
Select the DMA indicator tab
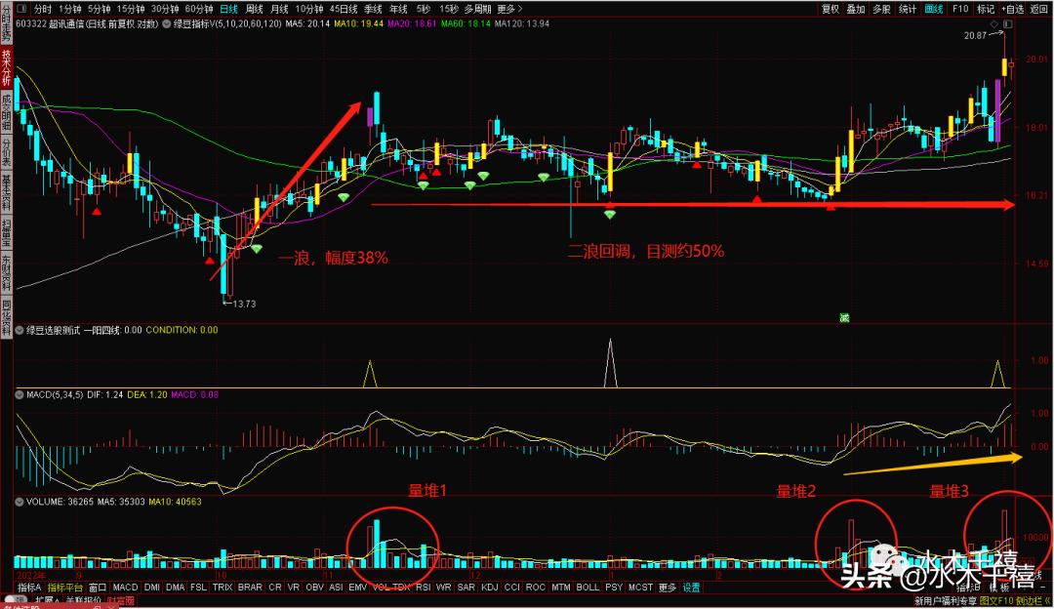175,587
